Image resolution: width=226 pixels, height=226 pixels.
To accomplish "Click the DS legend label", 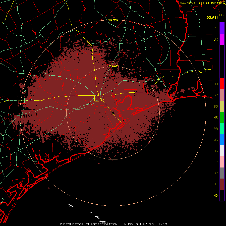I will pyautogui.click(x=215, y=151).
